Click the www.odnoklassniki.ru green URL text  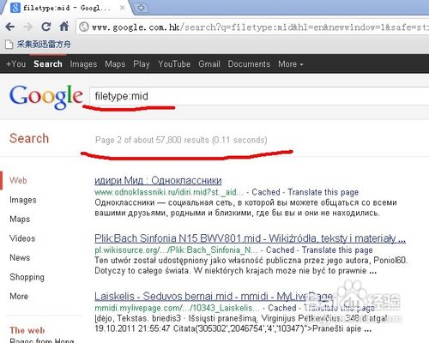click(169, 192)
